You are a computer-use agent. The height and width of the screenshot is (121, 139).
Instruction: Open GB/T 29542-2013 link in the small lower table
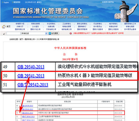28,117
